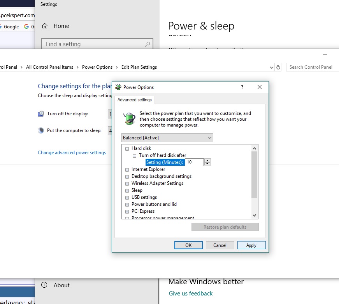
Task: Select the Advanced settings tab
Action: [x=134, y=100]
